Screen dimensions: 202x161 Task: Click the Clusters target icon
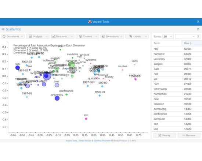tap(80, 37)
